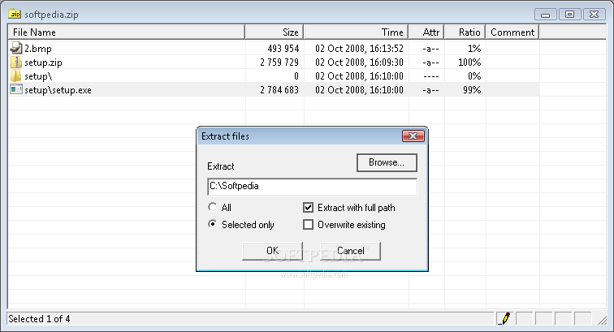Click the C:\Softpedia path field

(x=312, y=187)
